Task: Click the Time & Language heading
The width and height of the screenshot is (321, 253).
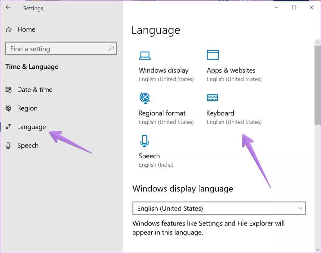Action: 32,67
